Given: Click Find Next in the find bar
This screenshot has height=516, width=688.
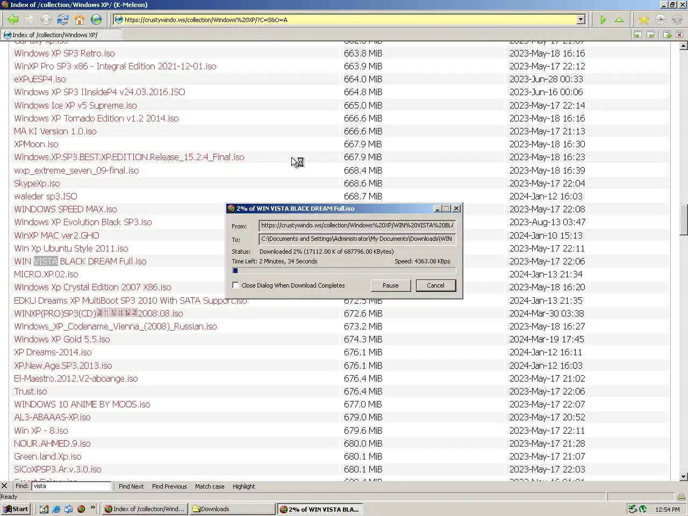Looking at the screenshot, I should click(131, 486).
